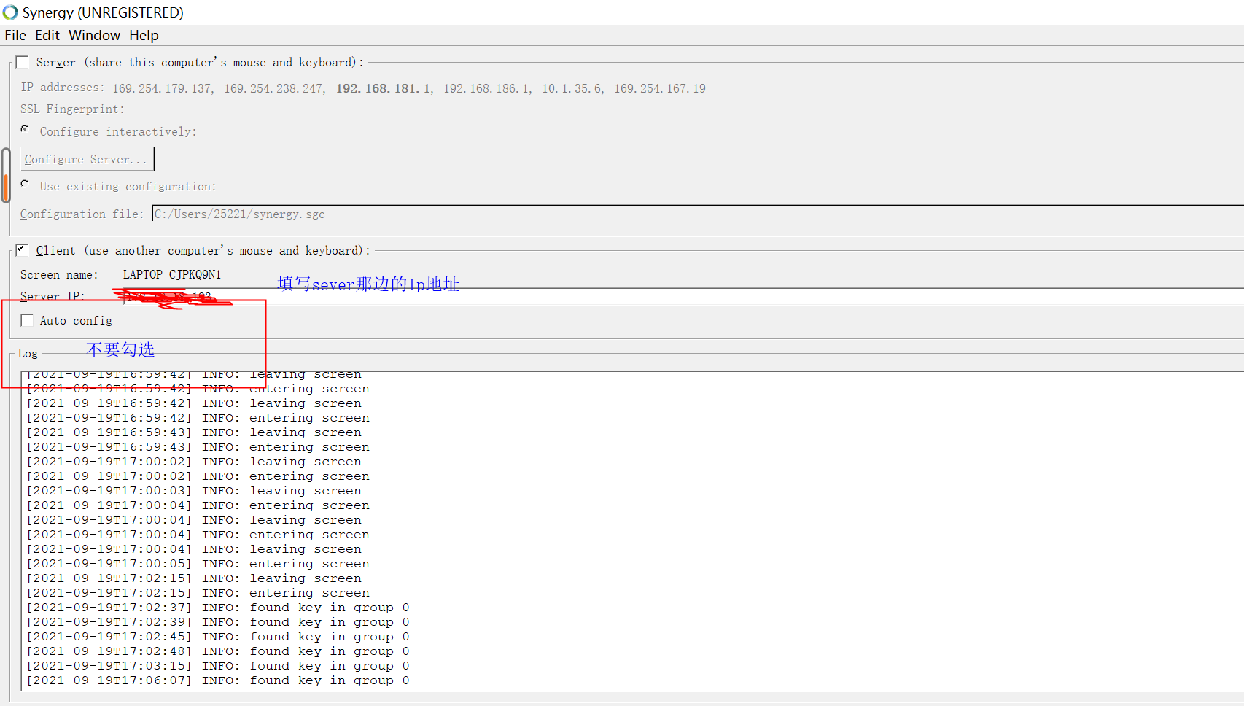Click the Log section label

(28, 353)
